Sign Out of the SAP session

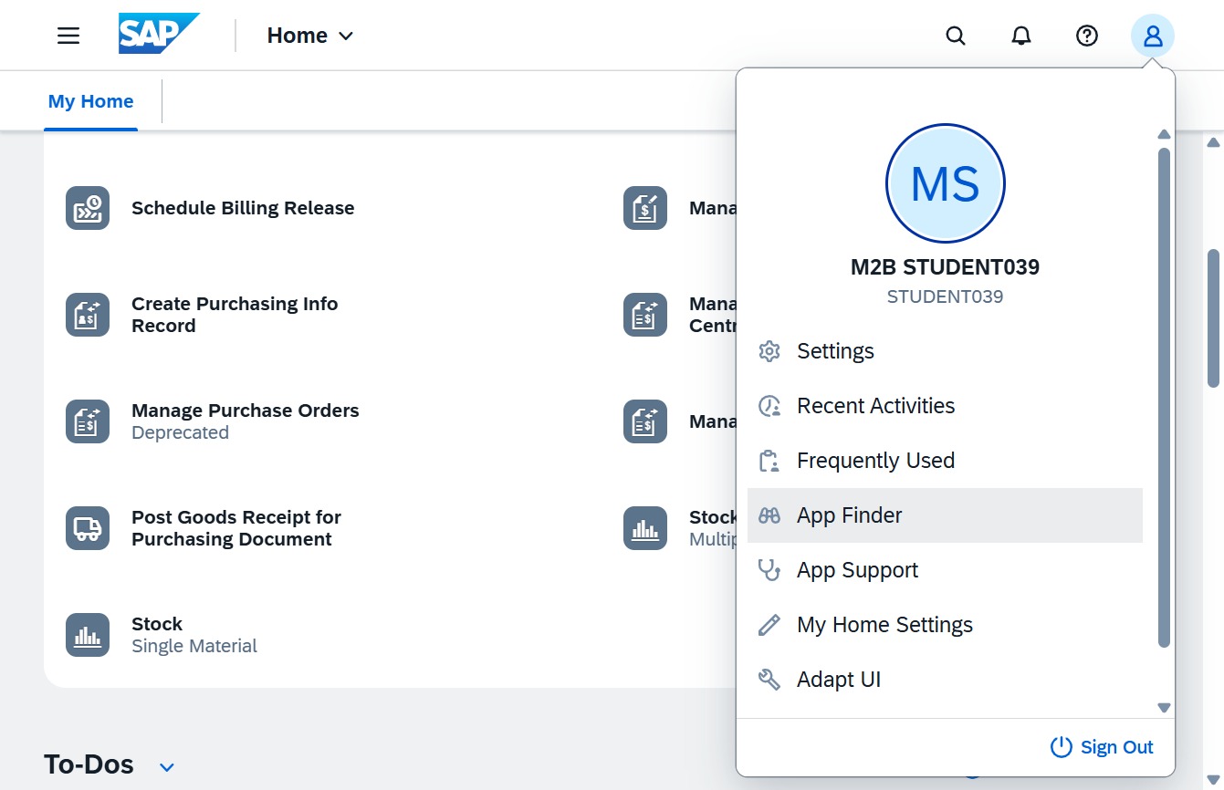[1102, 747]
